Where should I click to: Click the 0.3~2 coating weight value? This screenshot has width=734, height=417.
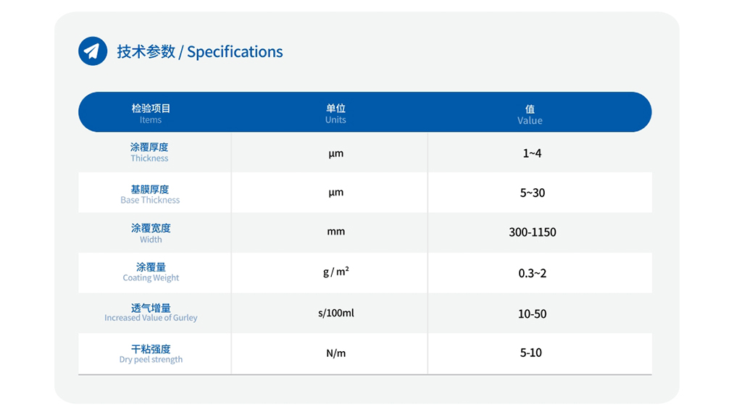[532, 273]
